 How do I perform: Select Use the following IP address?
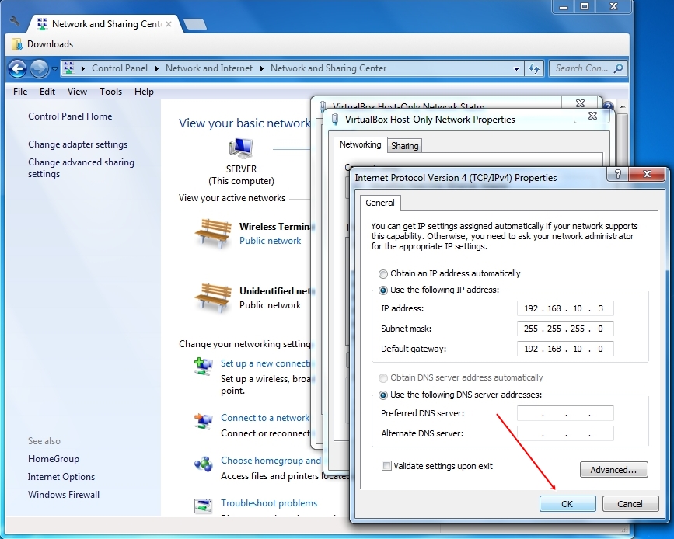coord(383,290)
